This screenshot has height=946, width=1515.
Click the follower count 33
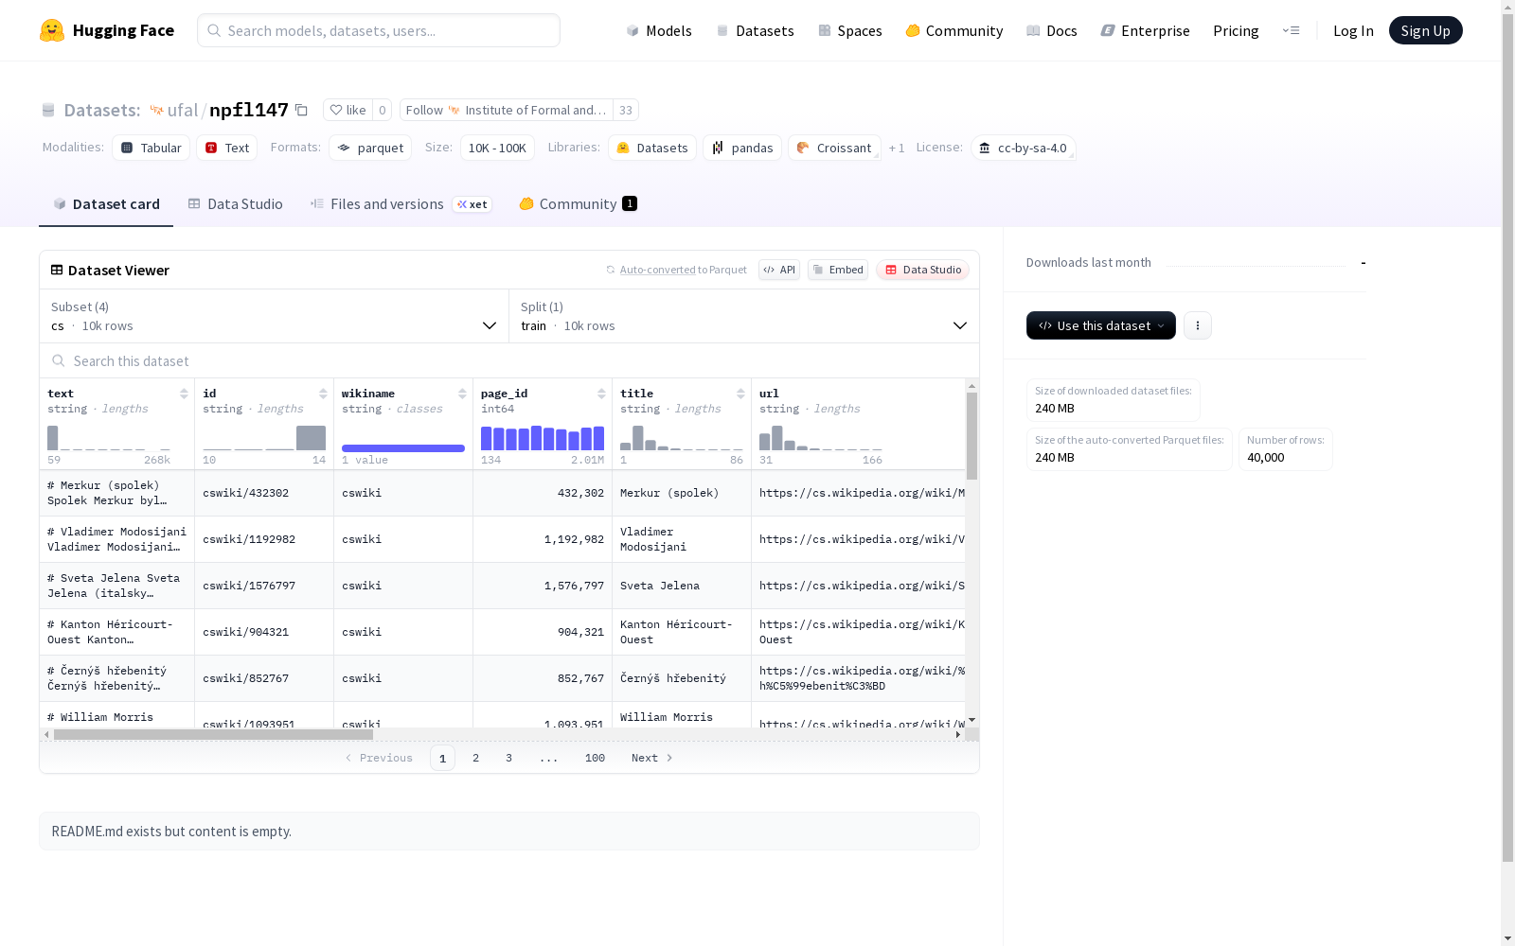coord(626,110)
